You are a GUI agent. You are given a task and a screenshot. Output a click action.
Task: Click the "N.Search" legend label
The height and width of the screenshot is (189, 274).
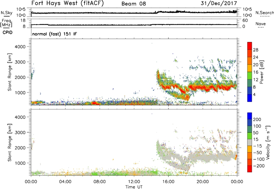[x=264, y=13]
